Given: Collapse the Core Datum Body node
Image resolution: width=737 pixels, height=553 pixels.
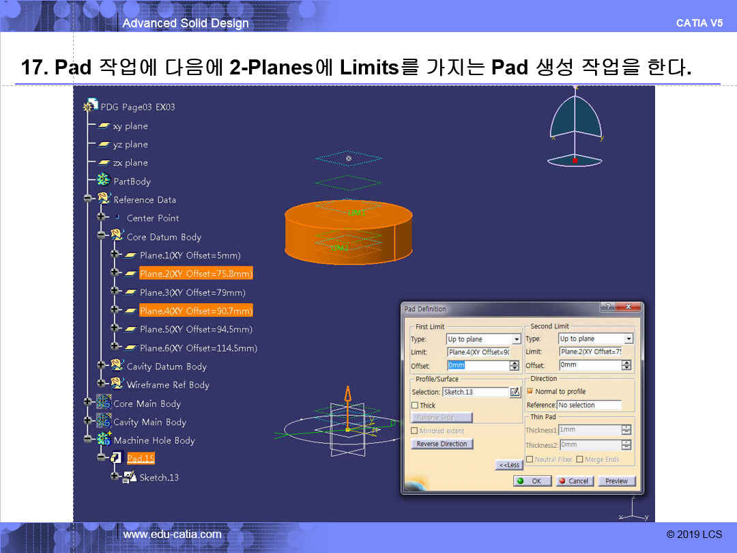Looking at the screenshot, I should click(x=102, y=236).
